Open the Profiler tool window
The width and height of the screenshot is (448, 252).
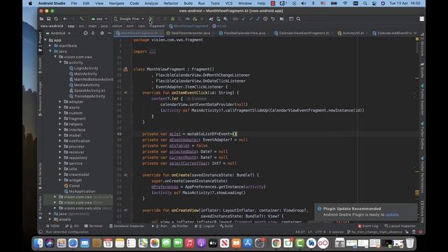(180, 226)
